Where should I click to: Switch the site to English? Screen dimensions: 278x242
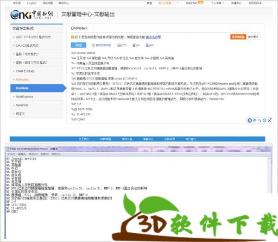click(32, 3)
